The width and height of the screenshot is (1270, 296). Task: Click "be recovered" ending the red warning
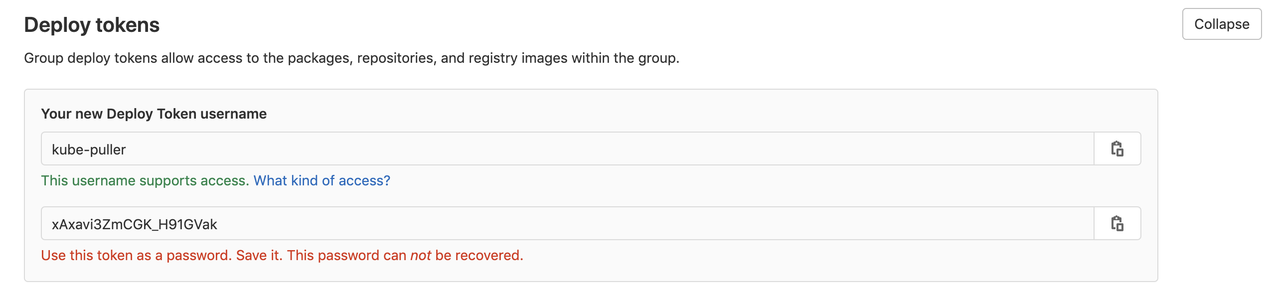pyautogui.click(x=477, y=255)
